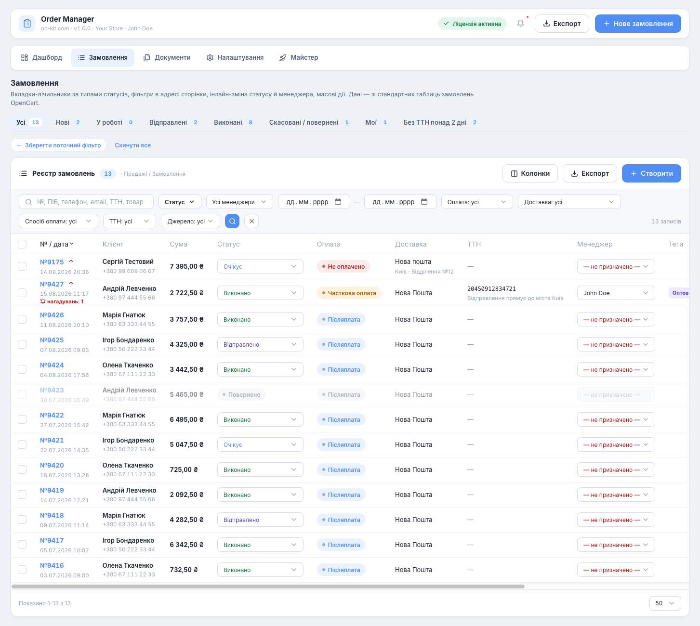Viewport: 700px width, 626px height.
Task: Click Зберегти поточний фільтр button
Action: pyautogui.click(x=58, y=145)
